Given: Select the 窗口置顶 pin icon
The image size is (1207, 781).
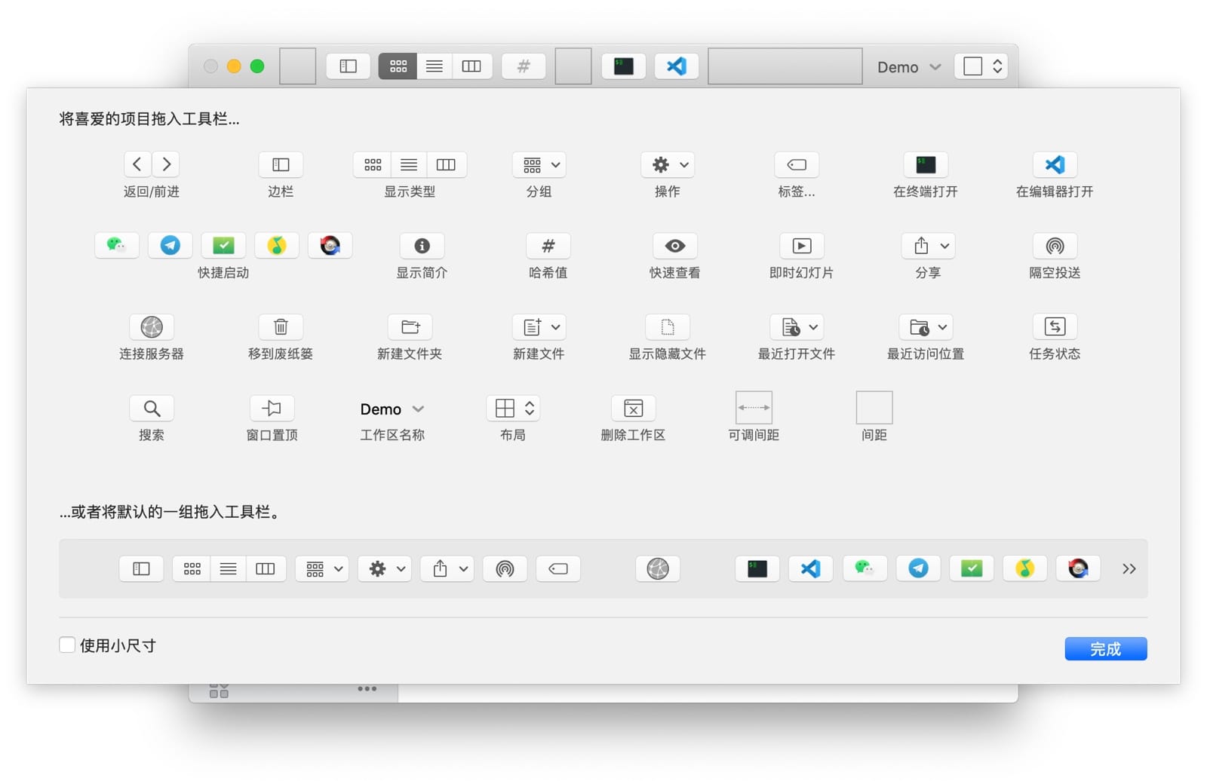Looking at the screenshot, I should pyautogui.click(x=272, y=408).
